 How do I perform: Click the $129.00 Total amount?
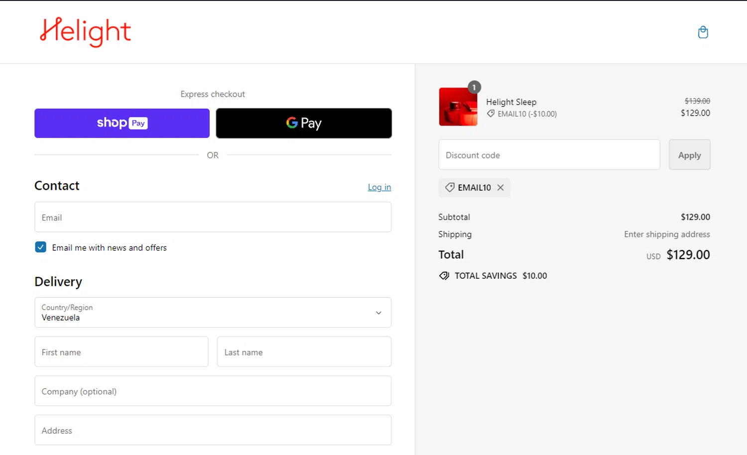coord(688,255)
